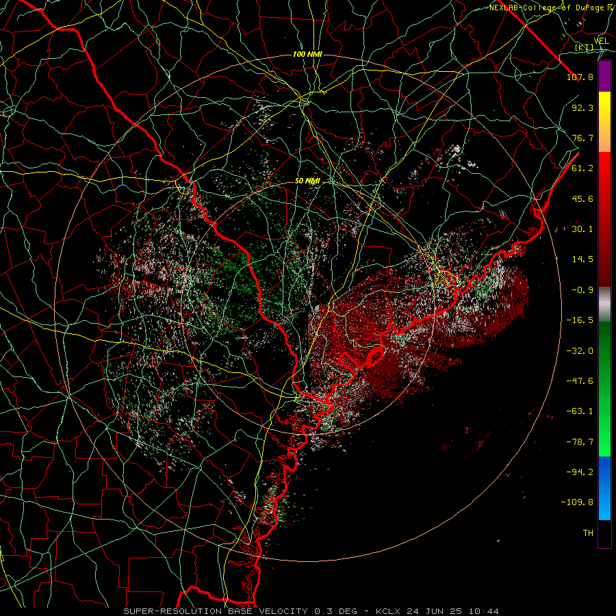Click the 100 NMI range ring label
Image resolution: width=616 pixels, height=616 pixels.
[307, 54]
